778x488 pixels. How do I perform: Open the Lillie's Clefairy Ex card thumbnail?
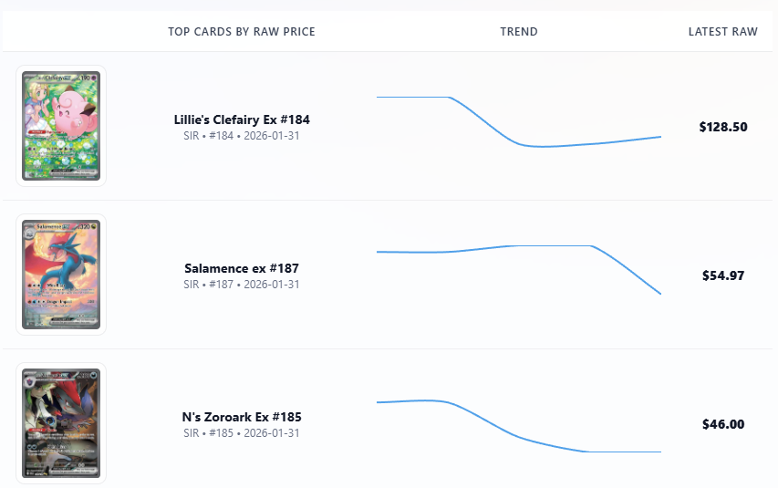pos(61,126)
